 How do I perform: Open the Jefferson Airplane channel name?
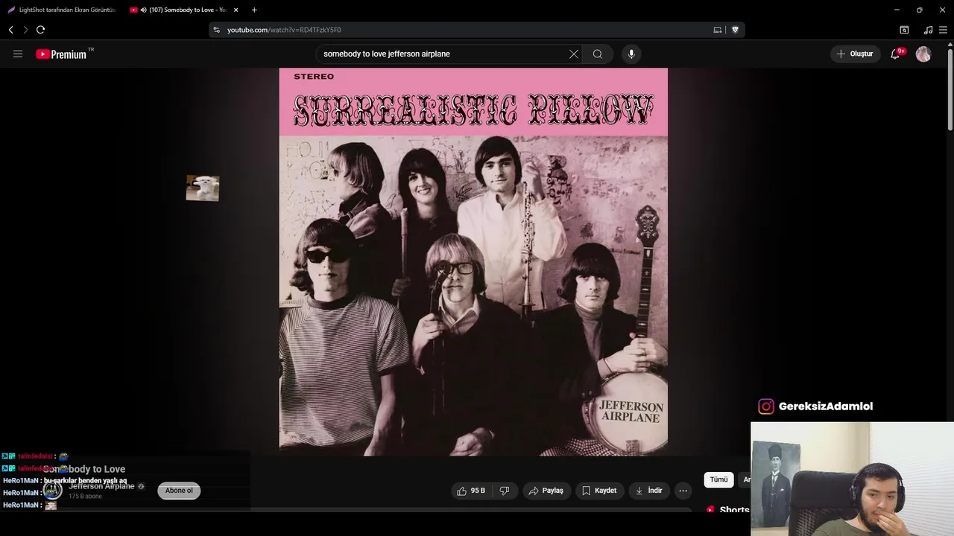101,486
